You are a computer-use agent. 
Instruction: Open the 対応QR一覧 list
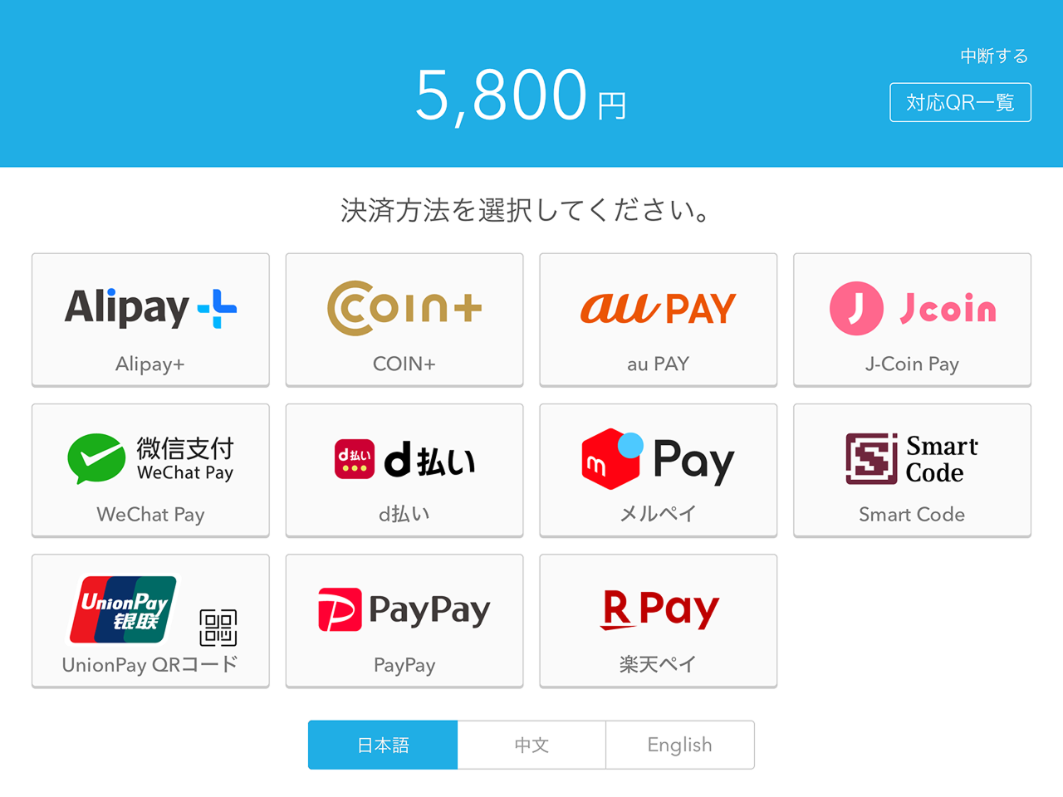coord(960,102)
